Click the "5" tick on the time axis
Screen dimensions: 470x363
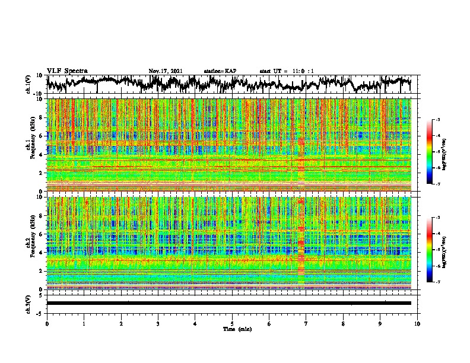click(x=232, y=324)
